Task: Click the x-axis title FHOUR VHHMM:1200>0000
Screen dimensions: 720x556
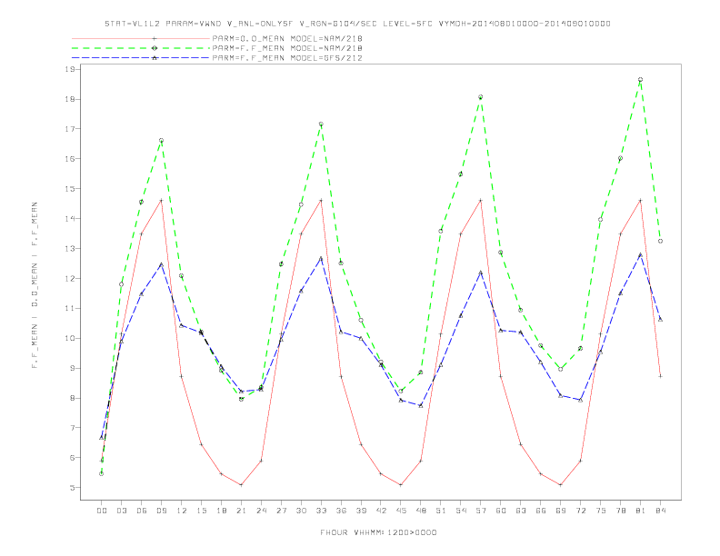Action: click(x=378, y=532)
